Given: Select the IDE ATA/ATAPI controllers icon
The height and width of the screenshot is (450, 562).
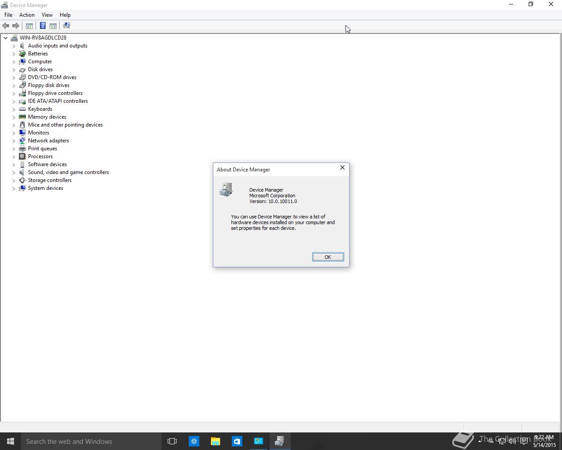Looking at the screenshot, I should pos(22,101).
